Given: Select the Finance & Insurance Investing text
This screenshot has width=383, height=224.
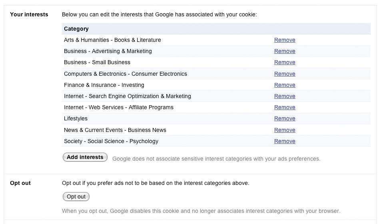Looking at the screenshot, I should click(104, 85).
